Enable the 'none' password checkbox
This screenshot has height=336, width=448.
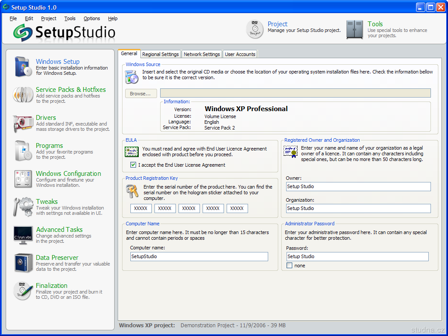(289, 266)
